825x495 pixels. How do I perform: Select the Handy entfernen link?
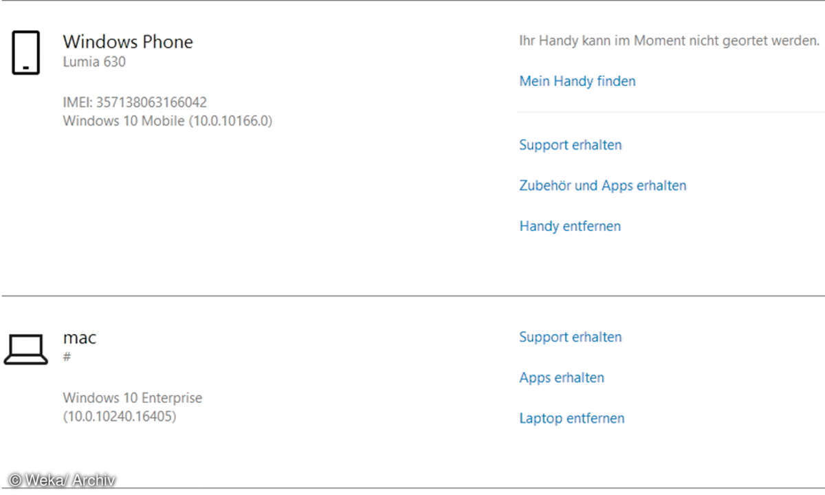pyautogui.click(x=570, y=226)
